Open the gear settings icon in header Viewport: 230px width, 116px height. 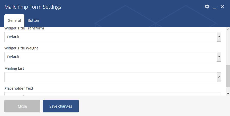click(207, 7)
